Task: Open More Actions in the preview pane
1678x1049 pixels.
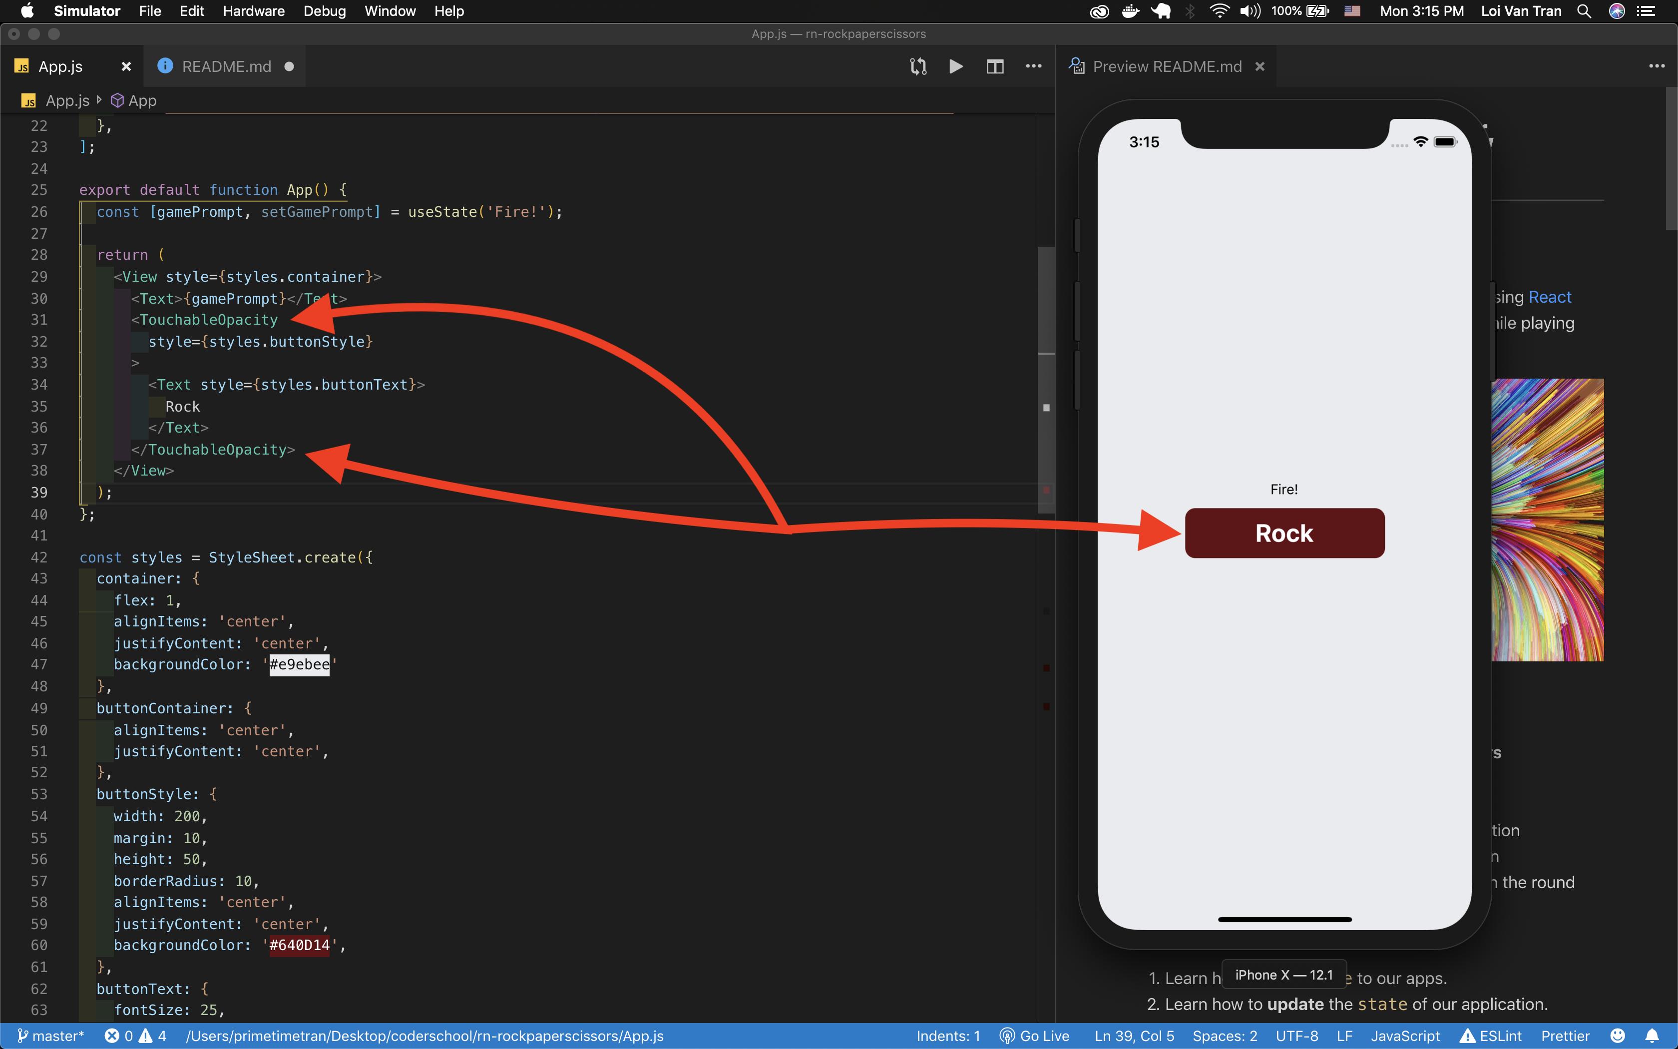Action: [1657, 66]
